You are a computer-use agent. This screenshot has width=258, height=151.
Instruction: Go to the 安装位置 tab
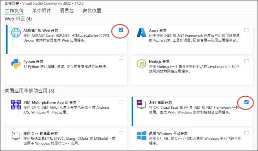coord(92,11)
